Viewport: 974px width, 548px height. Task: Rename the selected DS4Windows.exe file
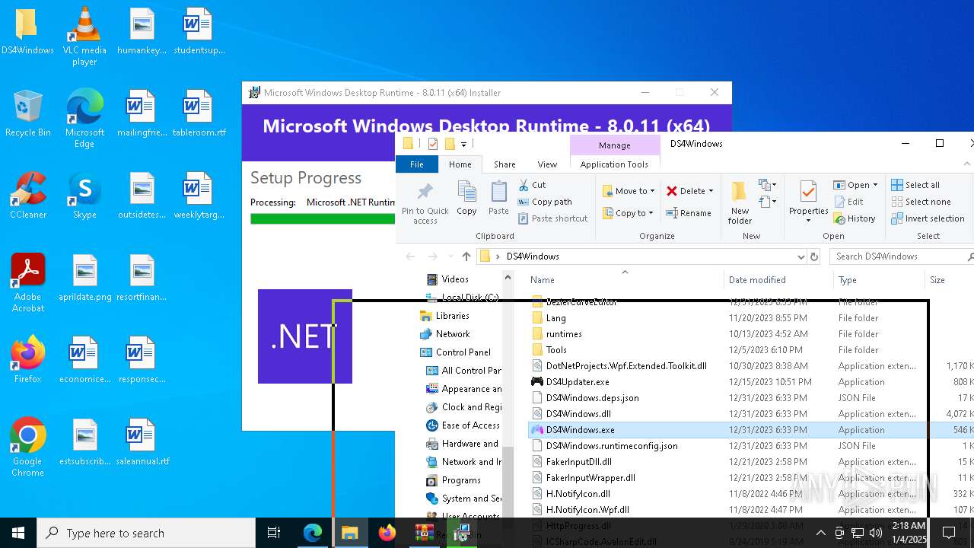coord(689,213)
